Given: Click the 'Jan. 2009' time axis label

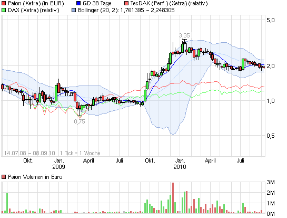Looking at the screenshot, I should click(x=59, y=164).
